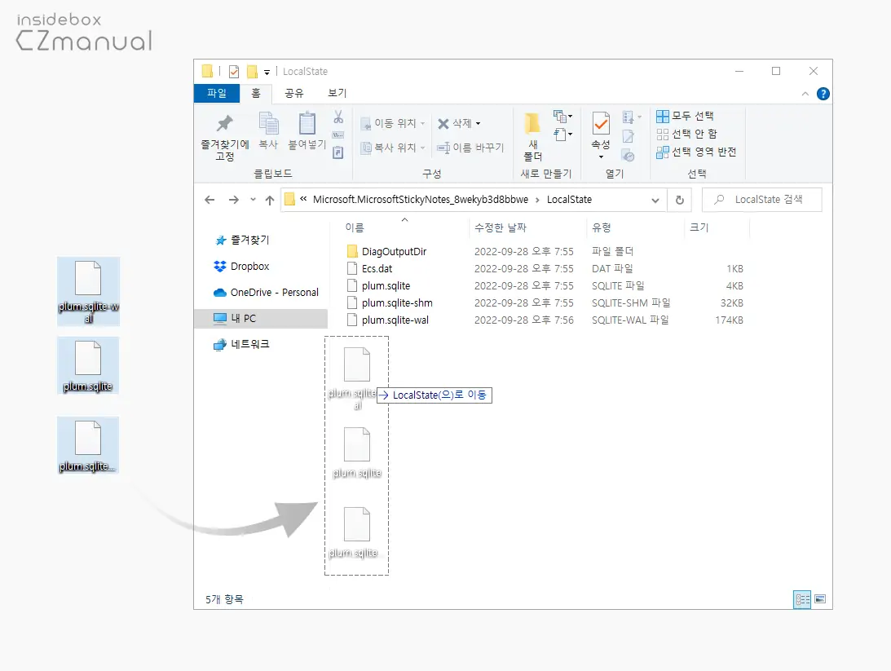Select the desktop plum.sqlite-wal file icon
891x671 pixels.
coord(88,291)
